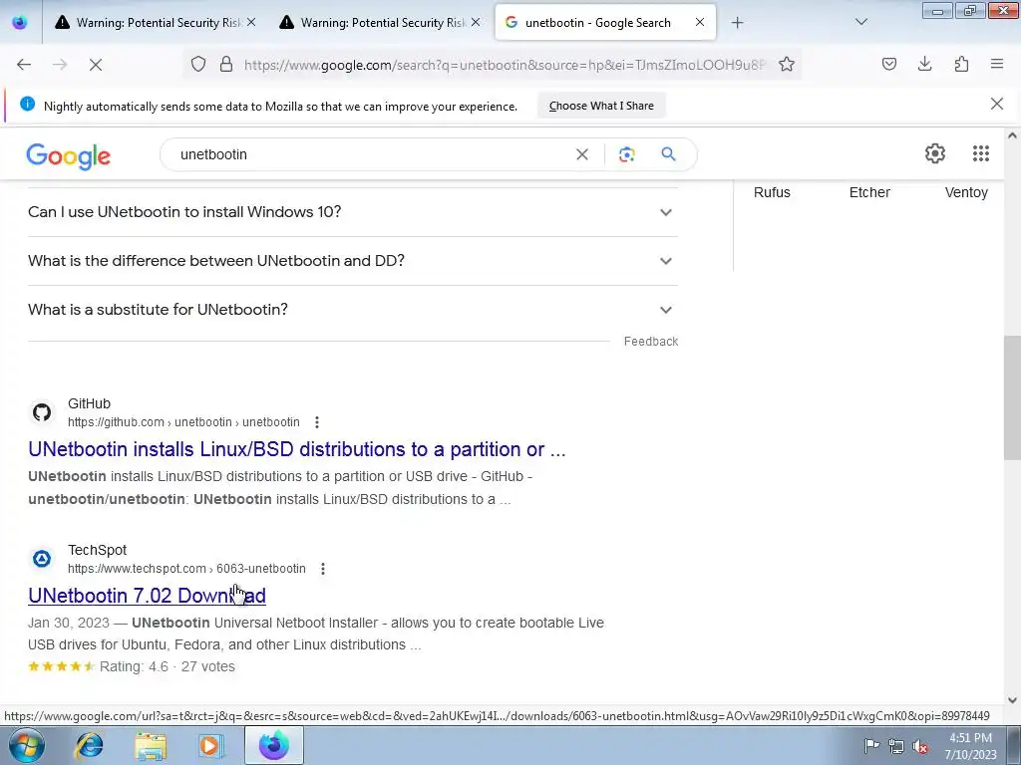Open the browser extensions panel
1021x765 pixels.
pyautogui.click(x=961, y=64)
